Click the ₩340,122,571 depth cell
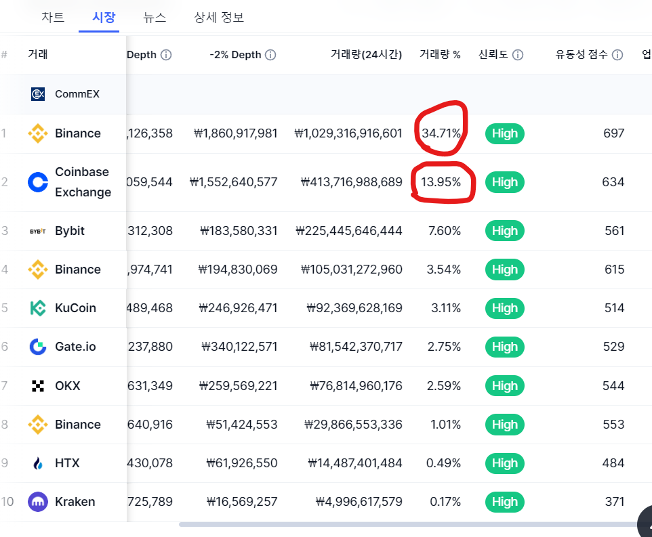The height and width of the screenshot is (537, 652). tap(239, 347)
